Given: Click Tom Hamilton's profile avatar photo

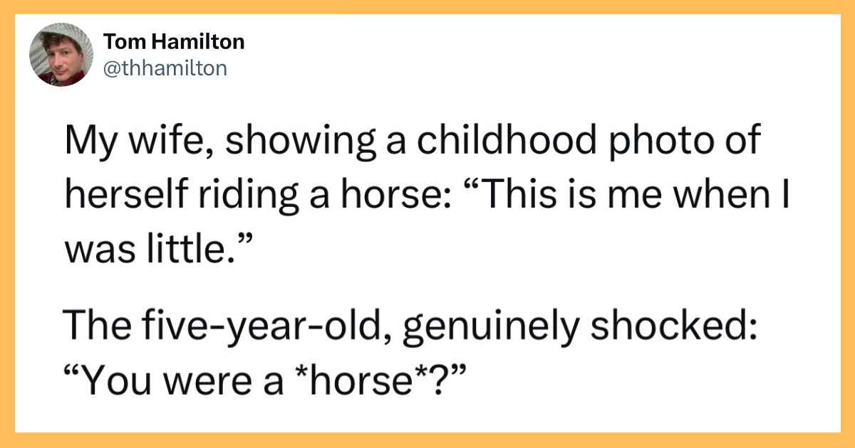Looking at the screenshot, I should point(61,54).
